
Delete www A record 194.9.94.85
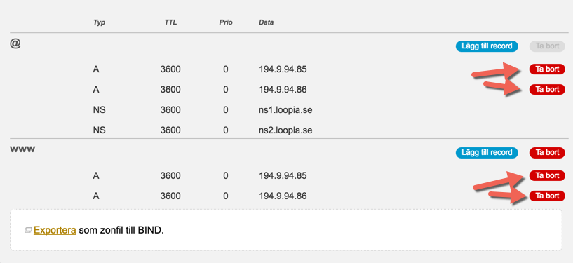click(x=547, y=176)
